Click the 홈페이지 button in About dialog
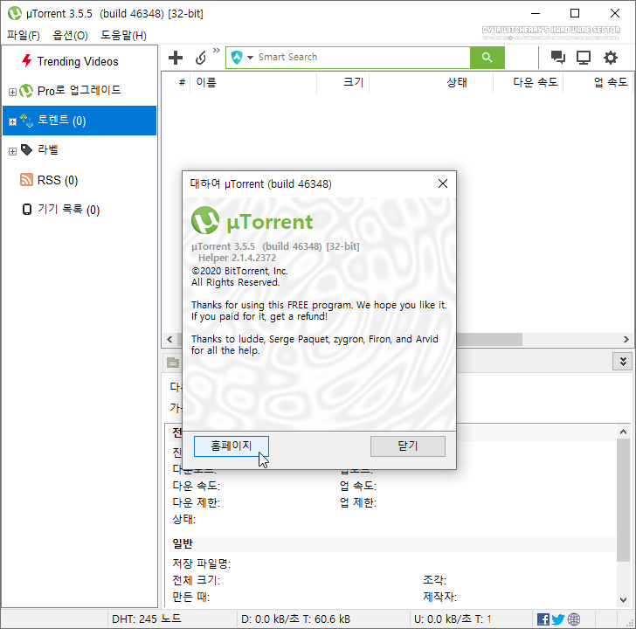Screen dimensions: 636x629 (x=232, y=446)
